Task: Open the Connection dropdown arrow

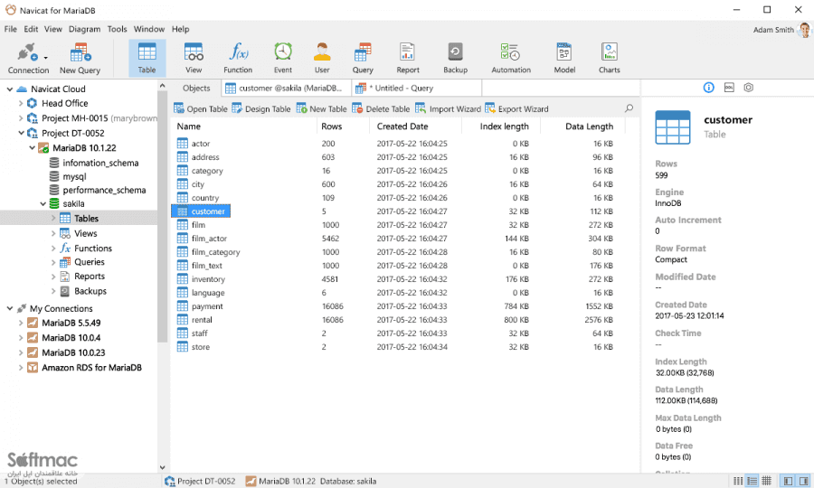Action: (46, 58)
